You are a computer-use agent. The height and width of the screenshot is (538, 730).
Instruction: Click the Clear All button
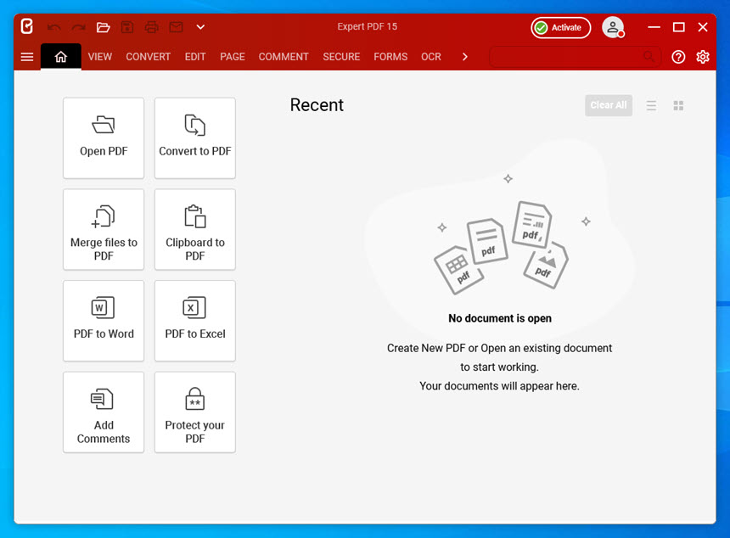coord(609,105)
